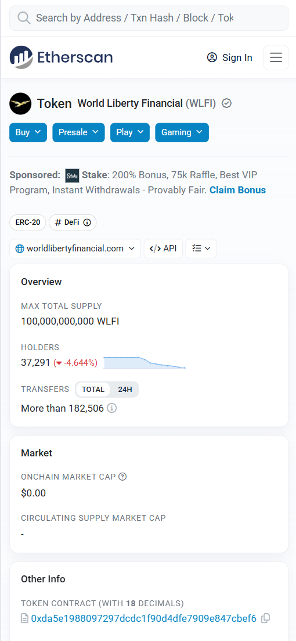Click the verified badge next to WLFI
Screen dimensions: 296x641
click(226, 103)
